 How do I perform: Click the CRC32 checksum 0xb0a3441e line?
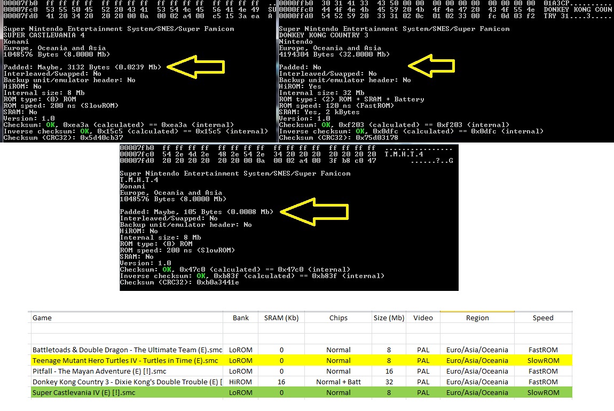click(x=179, y=282)
